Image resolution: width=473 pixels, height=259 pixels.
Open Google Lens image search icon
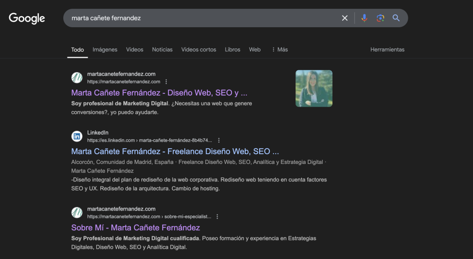click(x=381, y=18)
